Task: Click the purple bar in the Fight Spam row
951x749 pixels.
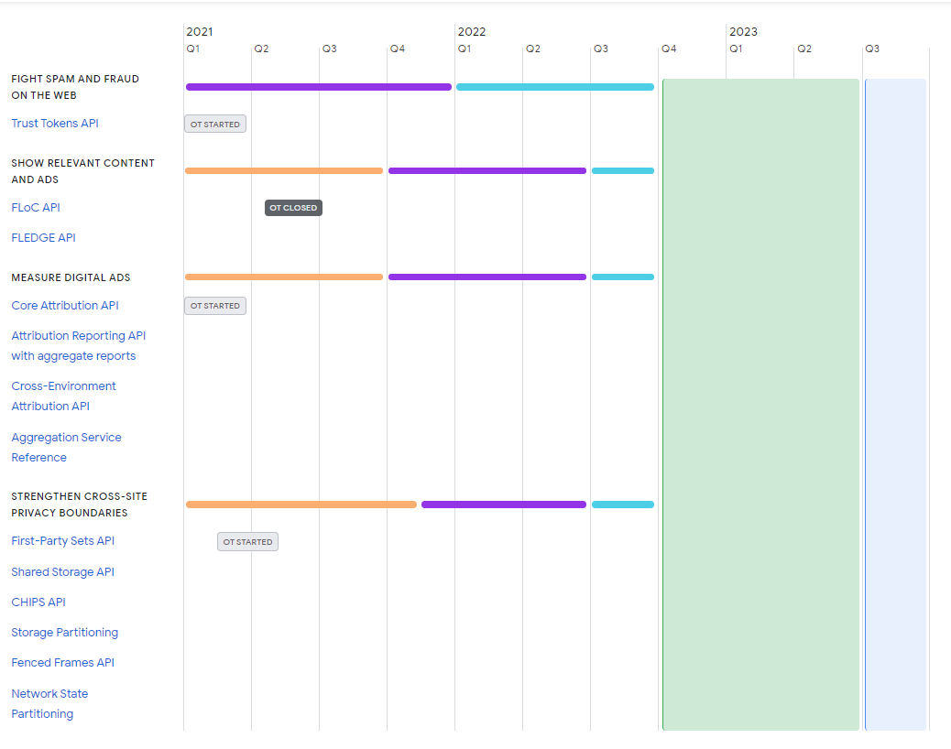Action: 318,87
